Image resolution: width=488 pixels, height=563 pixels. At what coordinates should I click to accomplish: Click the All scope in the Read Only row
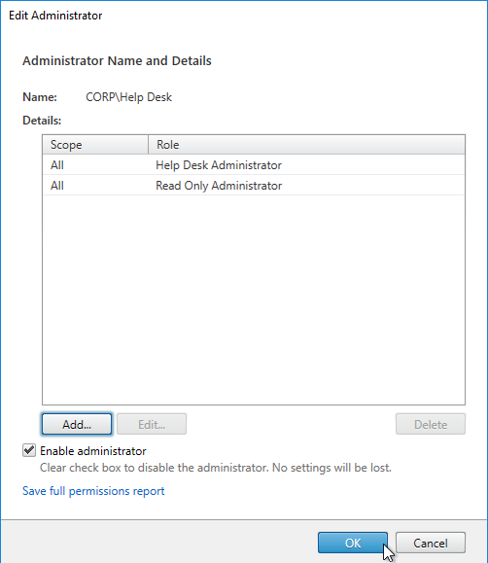pyautogui.click(x=57, y=186)
